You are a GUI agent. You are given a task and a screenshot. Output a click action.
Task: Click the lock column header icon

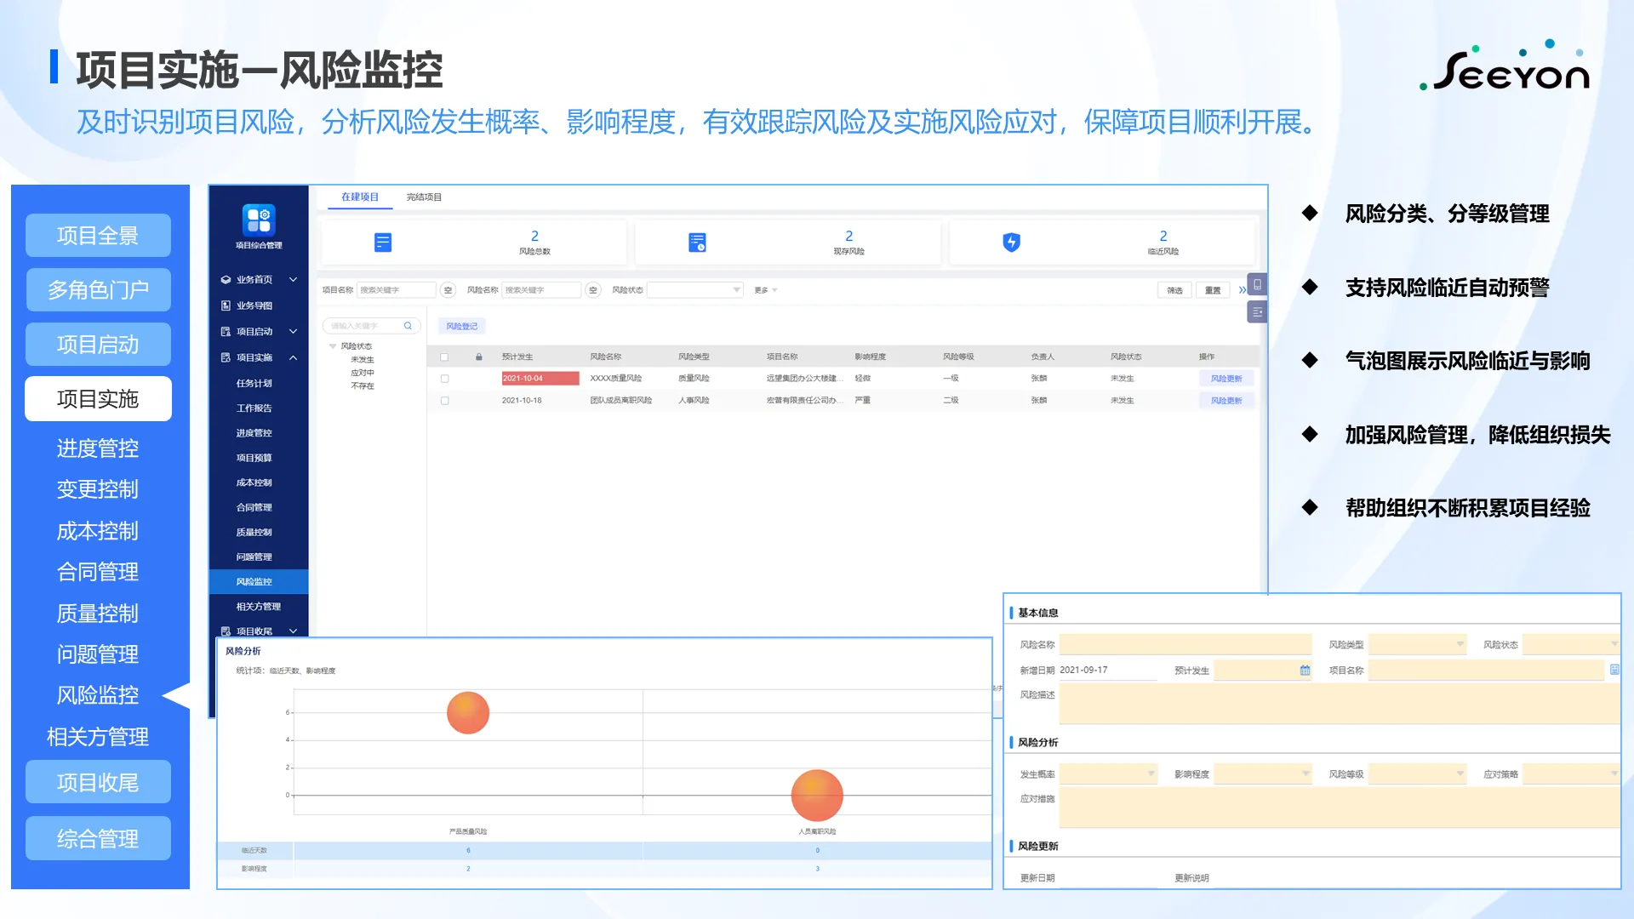tap(479, 357)
